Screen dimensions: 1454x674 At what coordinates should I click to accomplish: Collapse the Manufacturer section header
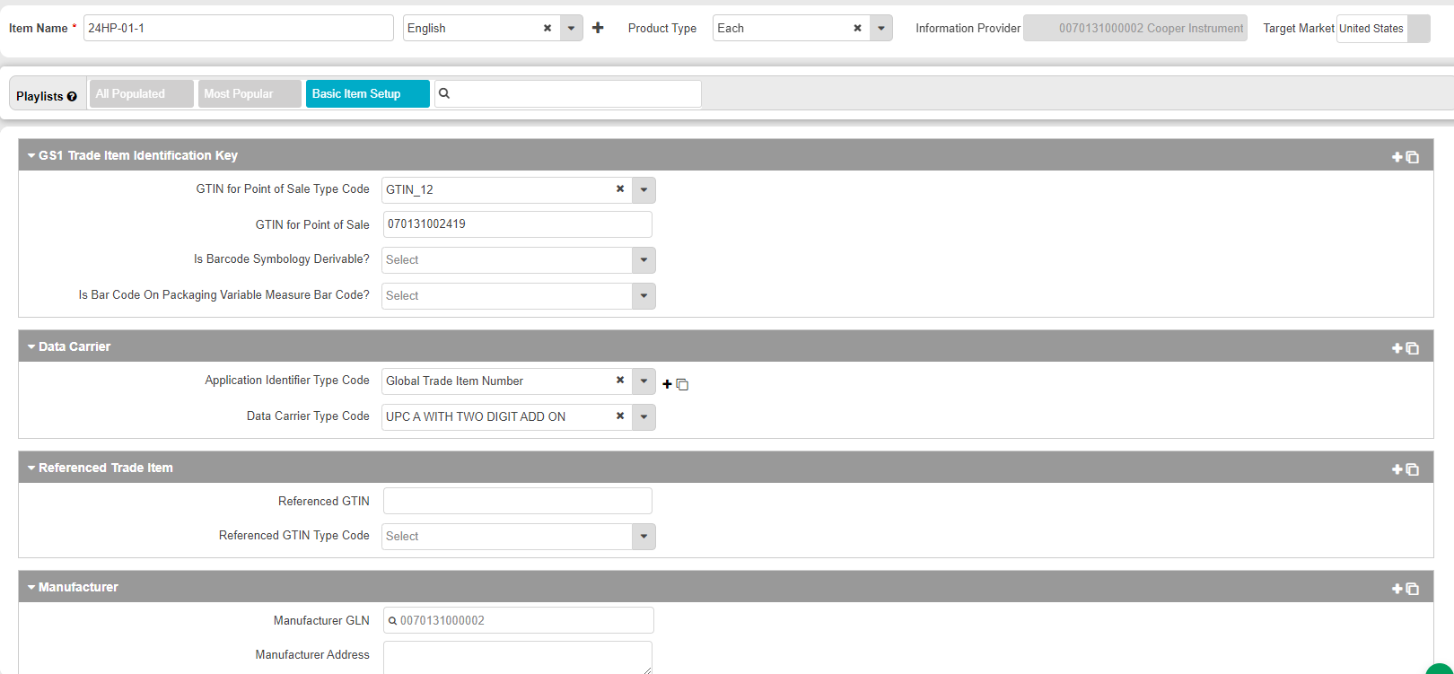tap(31, 588)
